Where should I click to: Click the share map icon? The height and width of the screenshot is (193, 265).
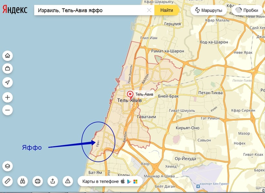pyautogui.click(x=53, y=181)
